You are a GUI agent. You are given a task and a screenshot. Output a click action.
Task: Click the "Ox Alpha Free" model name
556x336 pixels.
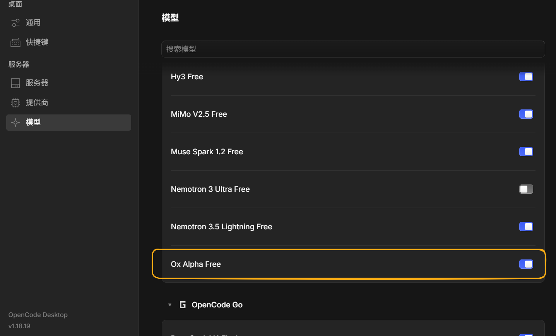[196, 264]
